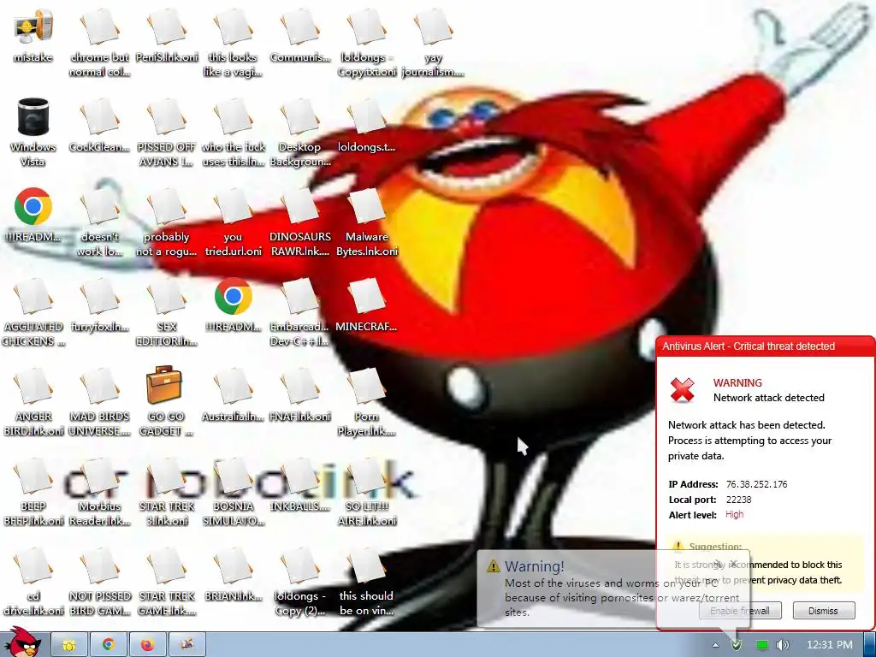Select 'AGGITATED CHICKENS...' desktop file
This screenshot has height=657, width=876.
click(33, 312)
